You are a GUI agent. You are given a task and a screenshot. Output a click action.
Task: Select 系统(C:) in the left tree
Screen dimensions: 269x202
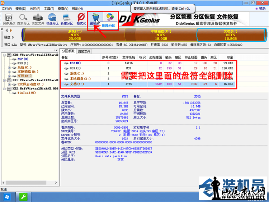coord(24,67)
